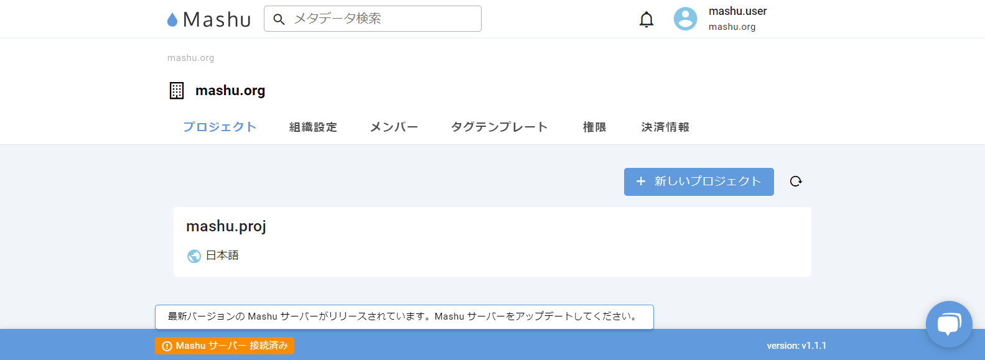This screenshot has height=360, width=985.
Task: Refresh the project list
Action: pyautogui.click(x=796, y=182)
